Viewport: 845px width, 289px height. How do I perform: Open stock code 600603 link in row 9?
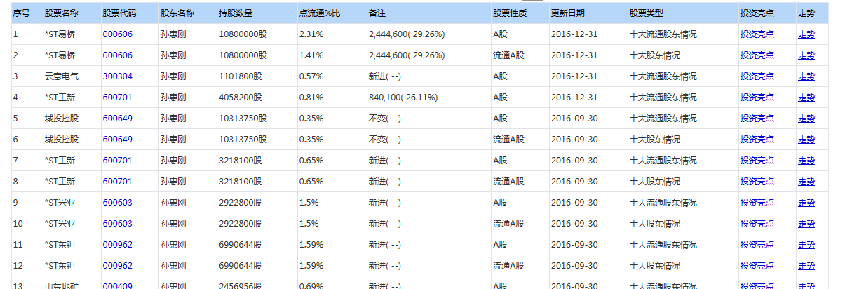coord(117,202)
